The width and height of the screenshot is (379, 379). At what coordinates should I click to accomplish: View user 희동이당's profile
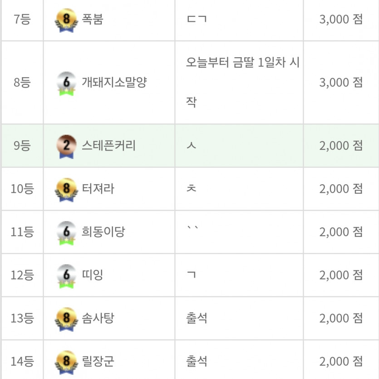(x=103, y=232)
